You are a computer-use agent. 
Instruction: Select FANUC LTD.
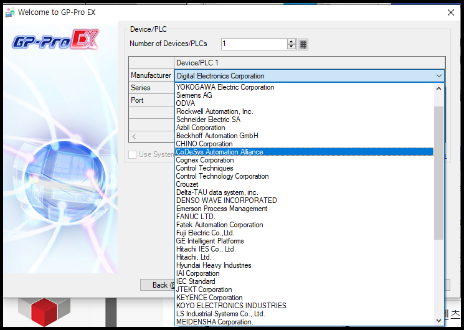[304, 217]
